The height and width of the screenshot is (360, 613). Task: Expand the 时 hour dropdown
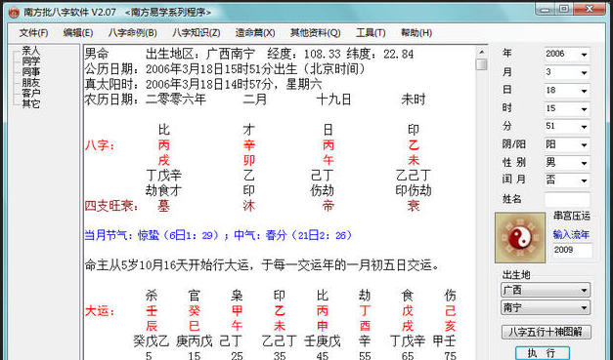[584, 109]
